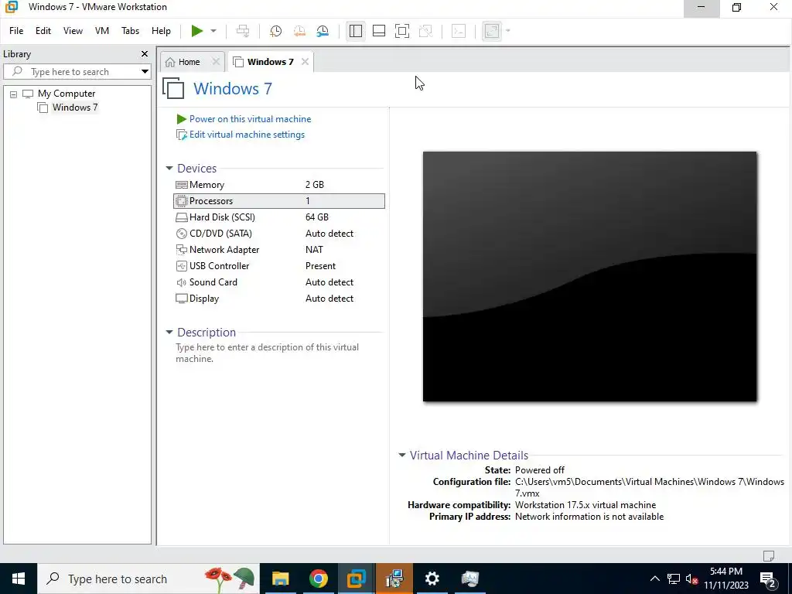Open the Tabs menu
Image resolution: width=792 pixels, height=594 pixels.
coord(130,31)
